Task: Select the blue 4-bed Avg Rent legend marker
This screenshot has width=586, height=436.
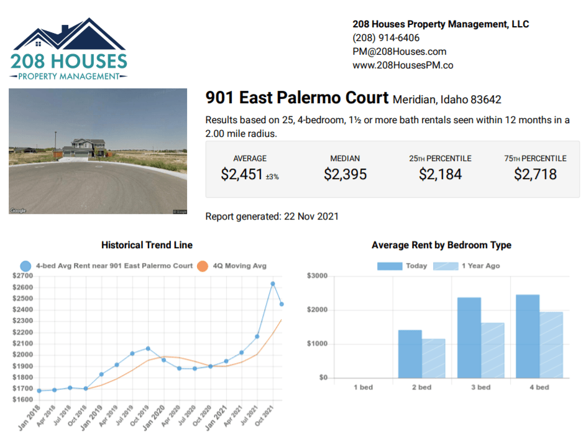Action: (x=25, y=265)
